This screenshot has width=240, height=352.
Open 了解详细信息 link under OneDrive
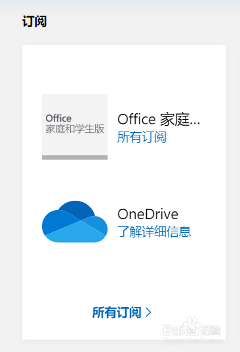154,232
